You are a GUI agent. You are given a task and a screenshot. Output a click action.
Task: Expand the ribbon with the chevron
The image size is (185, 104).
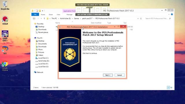pyautogui.click(x=169, y=14)
